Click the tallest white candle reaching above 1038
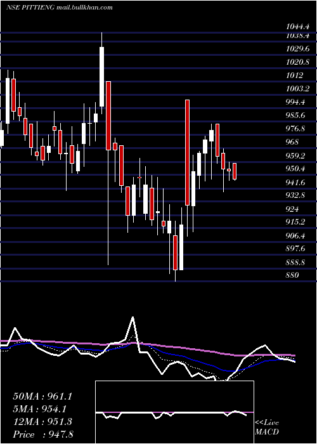The width and height of the screenshot is (317, 444). coord(101,77)
